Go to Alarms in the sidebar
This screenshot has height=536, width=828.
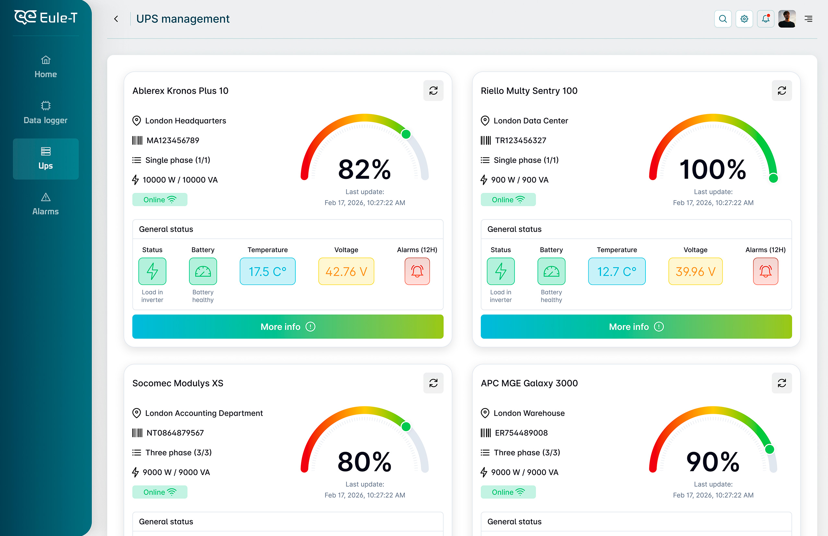(x=46, y=204)
